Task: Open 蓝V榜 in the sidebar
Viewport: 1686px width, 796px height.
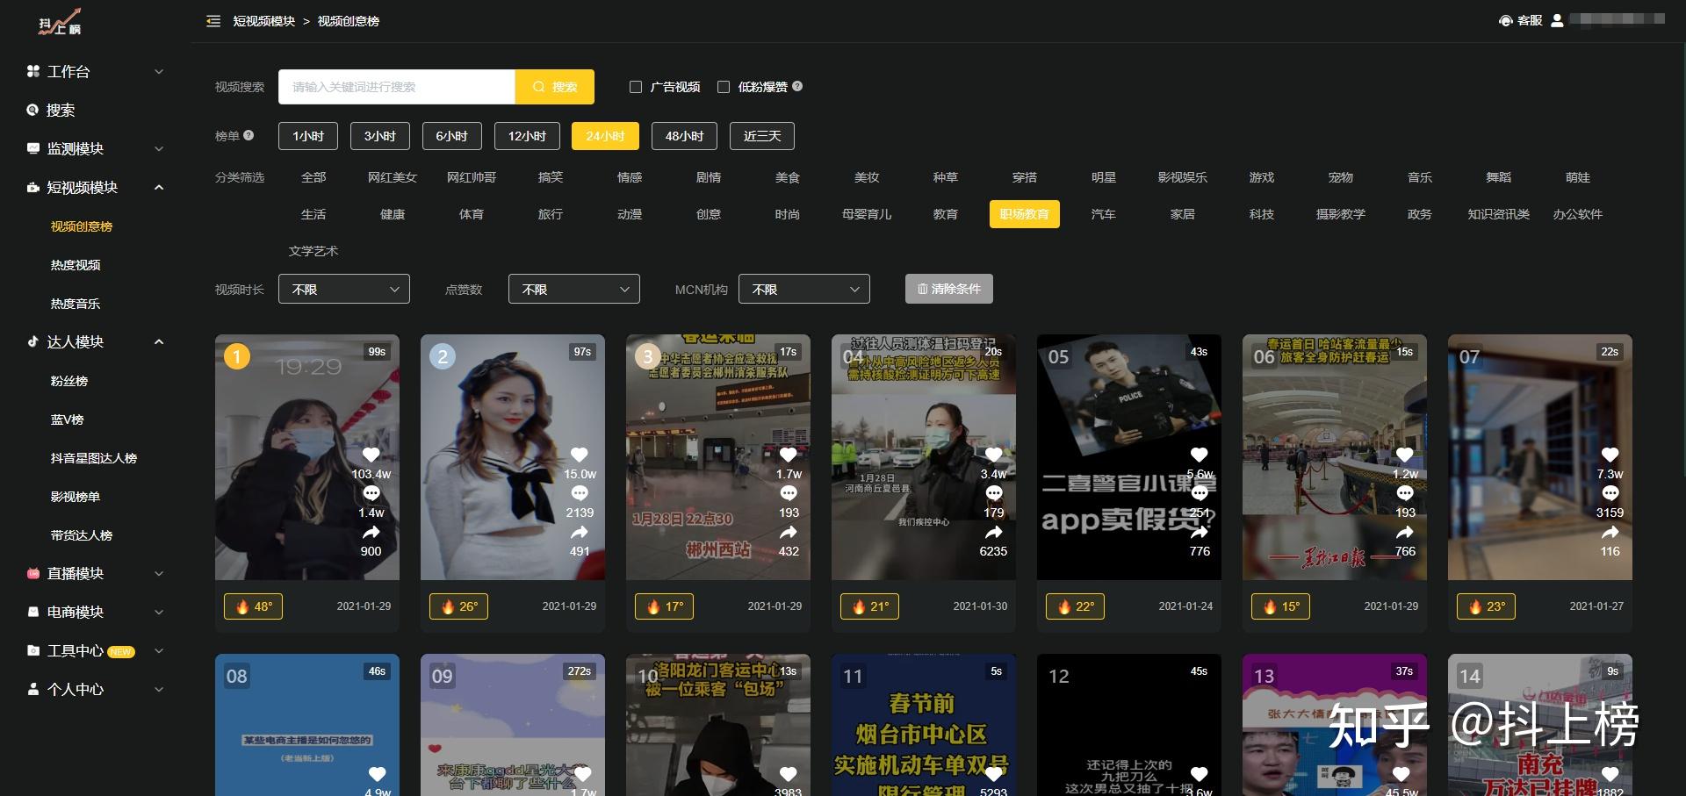Action: [68, 419]
